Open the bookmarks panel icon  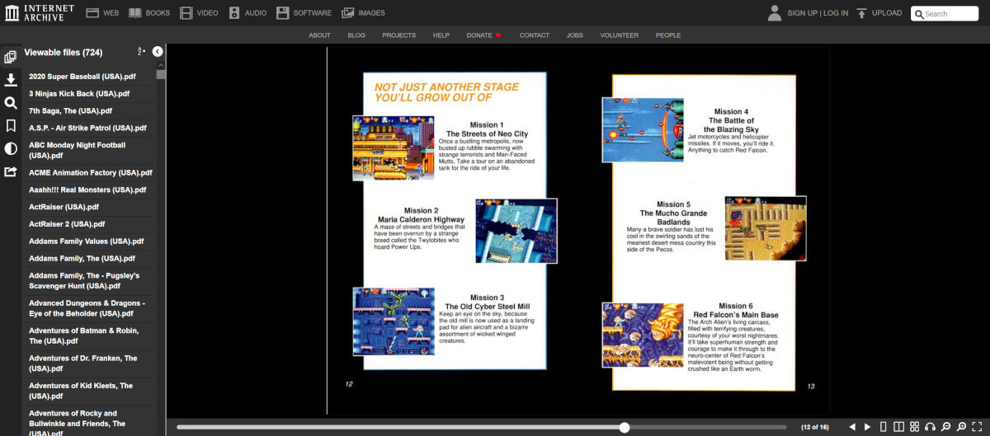pos(11,126)
